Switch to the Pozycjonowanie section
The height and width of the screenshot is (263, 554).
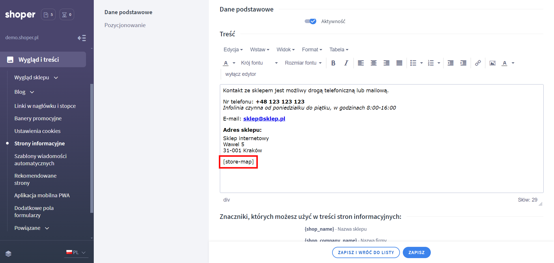pos(125,25)
